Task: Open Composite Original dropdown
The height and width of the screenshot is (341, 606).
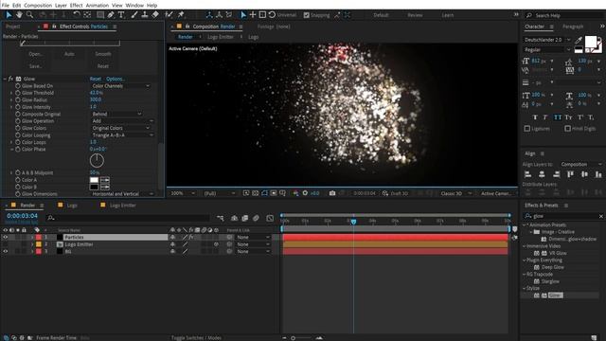Action: [116, 114]
